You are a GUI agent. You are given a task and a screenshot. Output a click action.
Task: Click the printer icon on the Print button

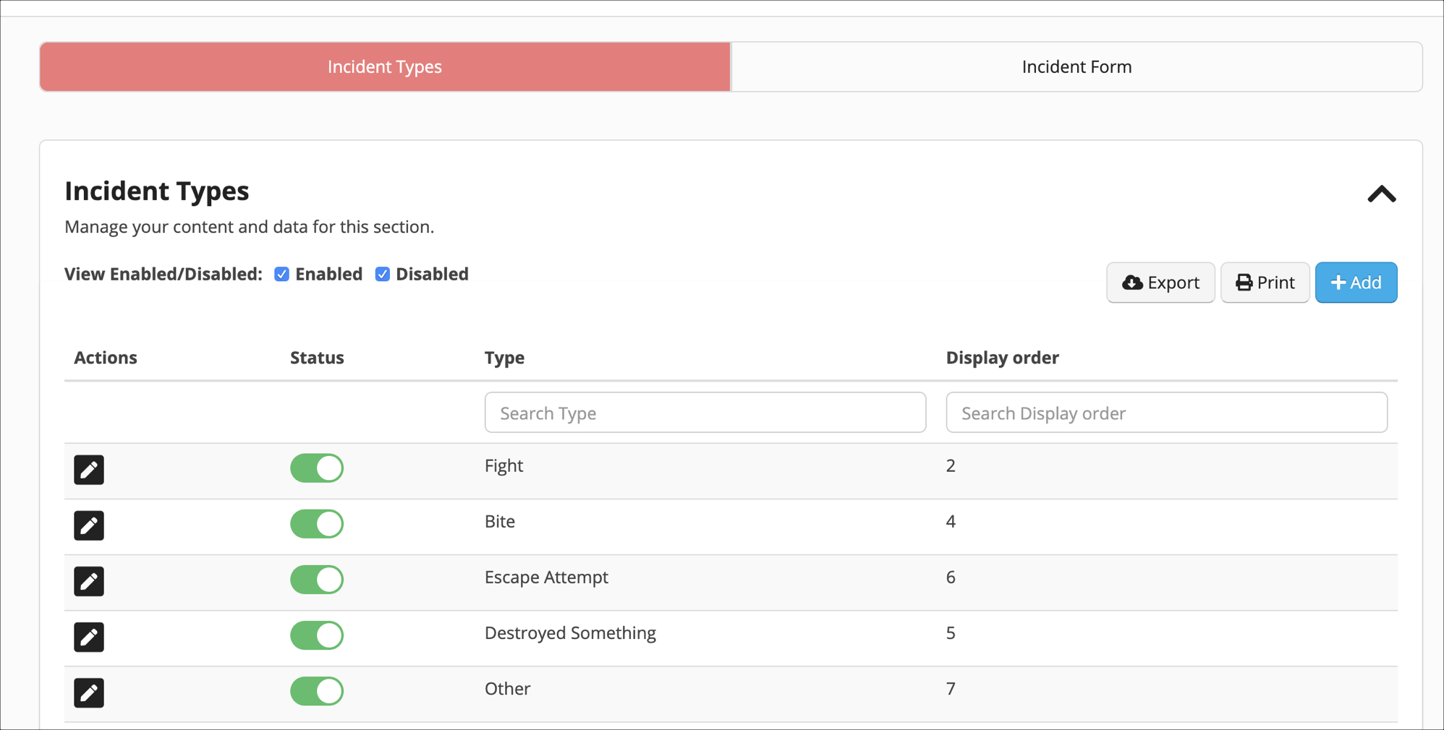(x=1243, y=283)
